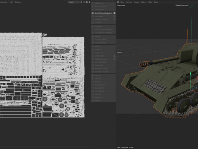Click the UV Weld command icon

(93, 23)
